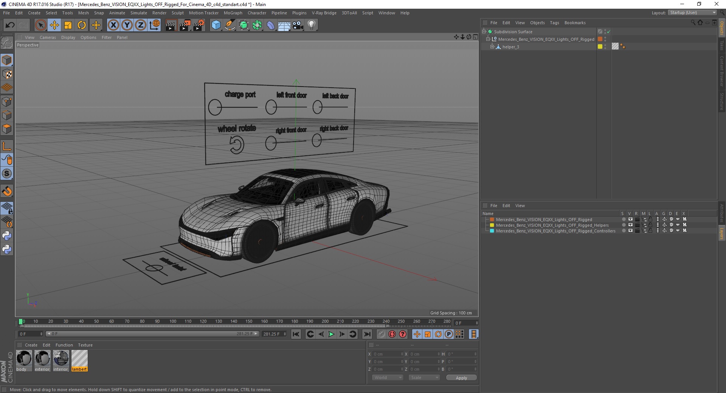This screenshot has width=726, height=393.
Task: Toggle lock for Mercedes_Benz_VISION_EQXX_Lights_OFF_Rigged layer
Action: click(x=650, y=220)
